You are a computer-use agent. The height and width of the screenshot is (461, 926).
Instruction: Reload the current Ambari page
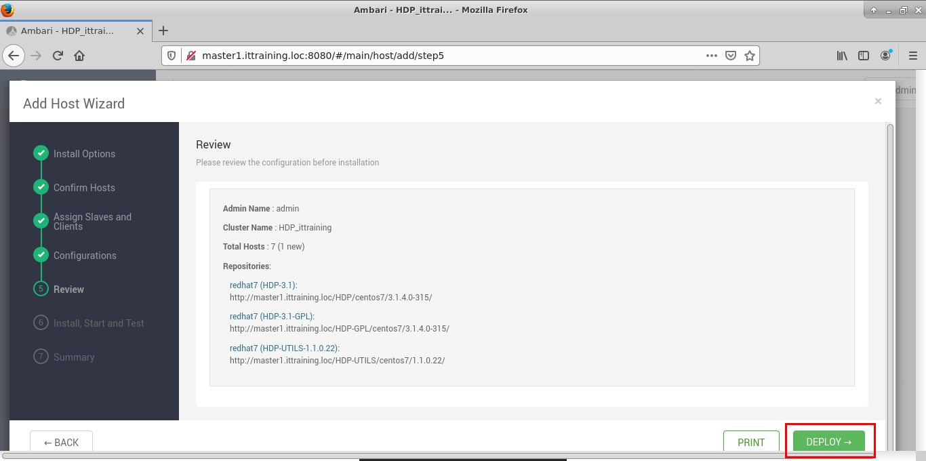(x=58, y=56)
